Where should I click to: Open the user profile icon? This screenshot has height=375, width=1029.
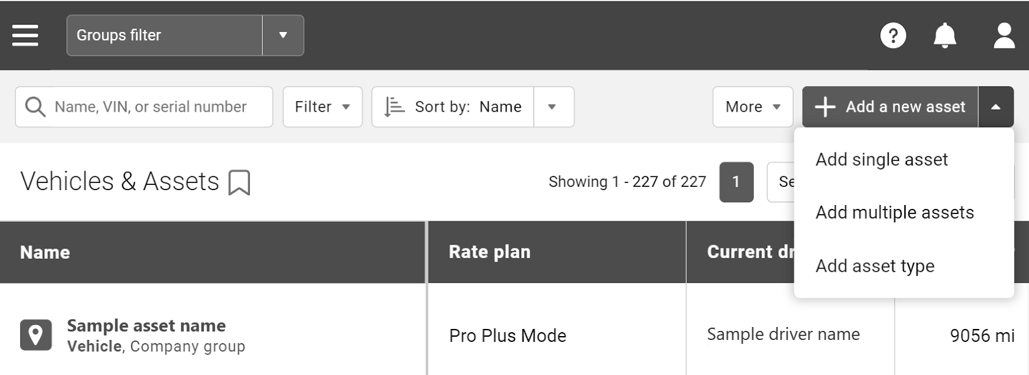[1004, 35]
